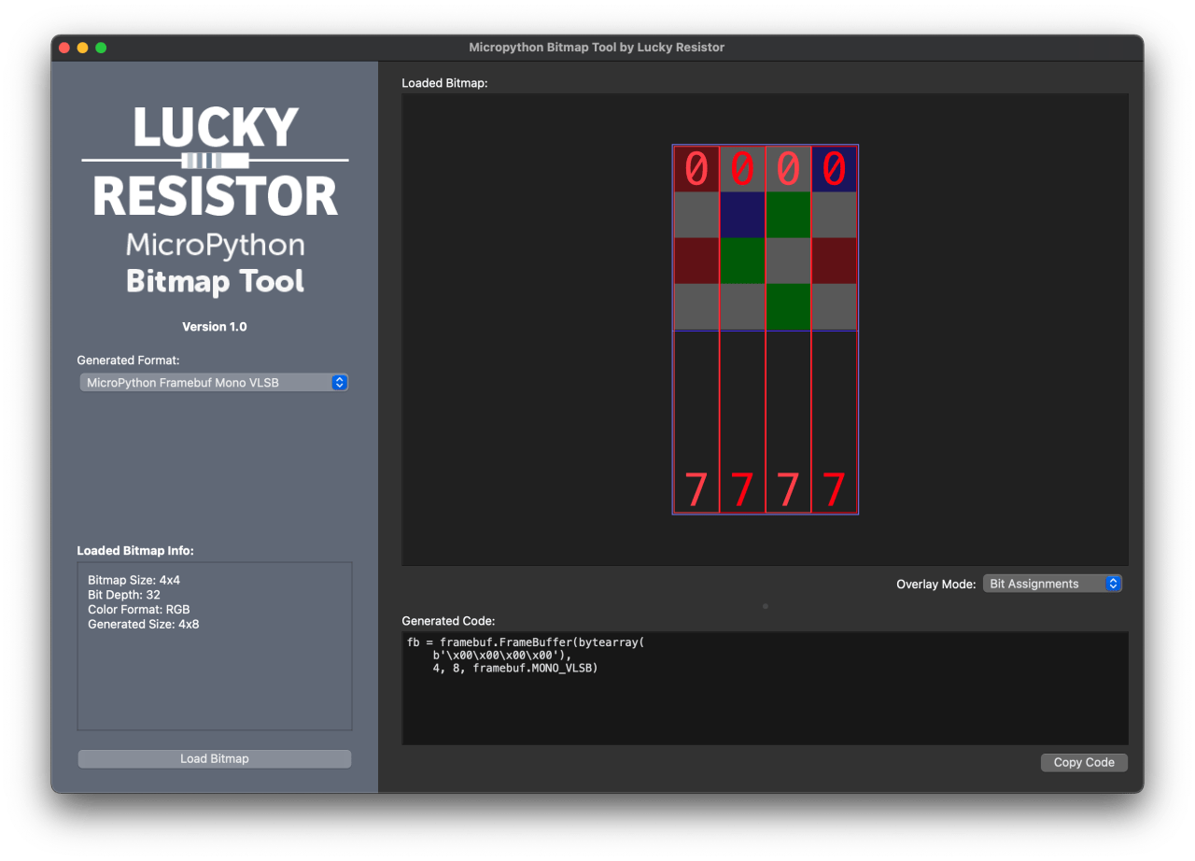
Task: Click the Version 1.0 label
Action: [215, 326]
